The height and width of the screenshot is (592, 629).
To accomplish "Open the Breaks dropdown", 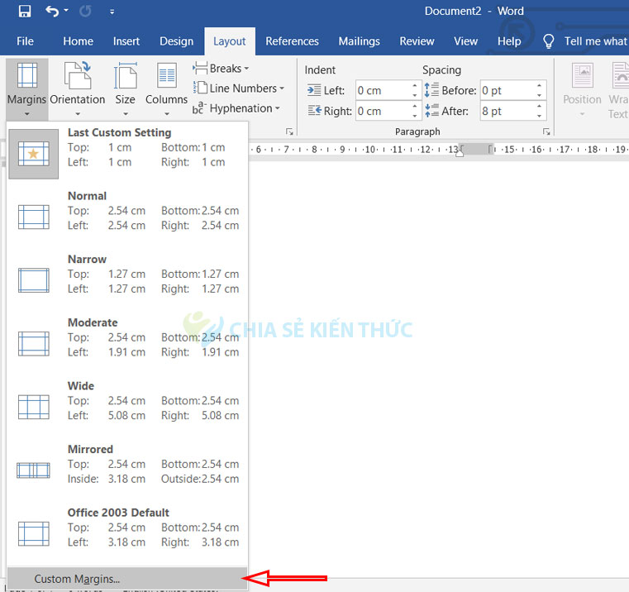I will pos(221,69).
